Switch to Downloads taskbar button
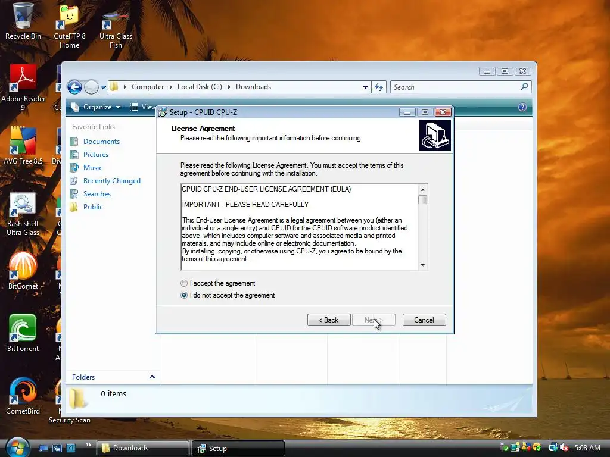Image resolution: width=610 pixels, height=457 pixels. 143,448
